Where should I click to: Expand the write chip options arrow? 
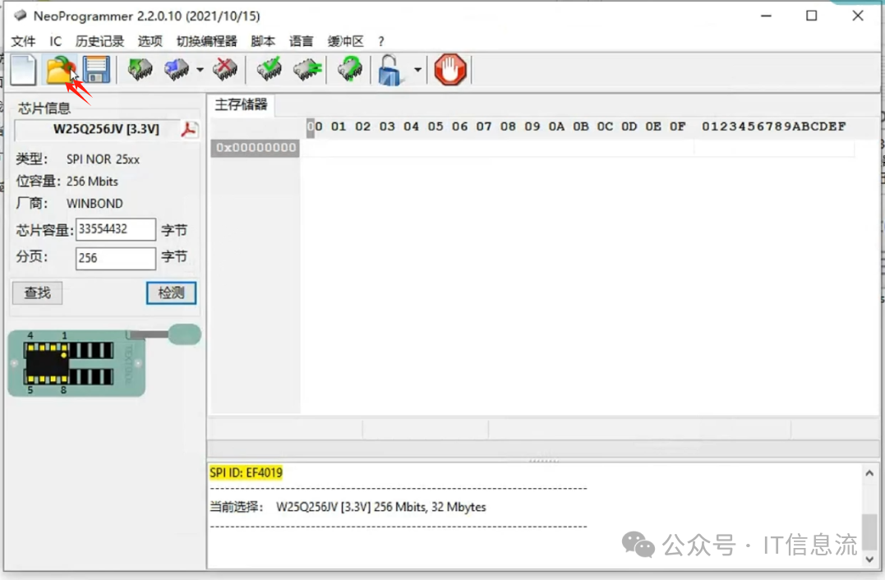coord(200,69)
